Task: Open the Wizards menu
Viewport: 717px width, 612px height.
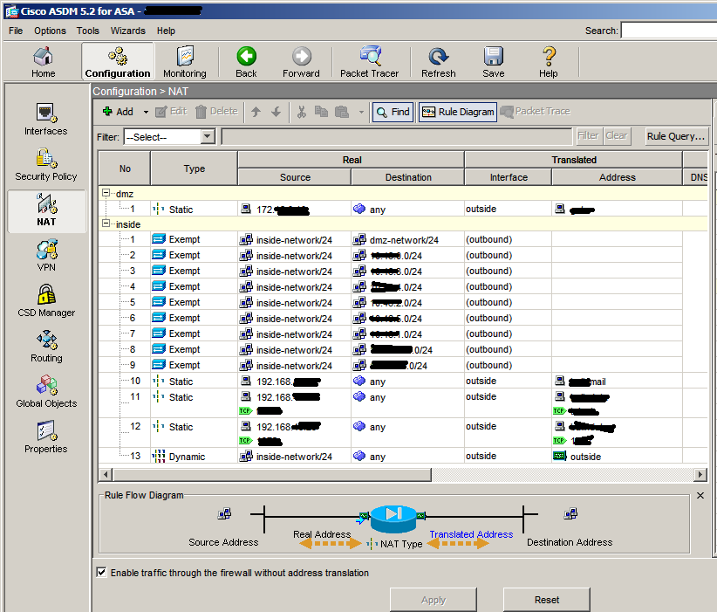Action: (x=128, y=31)
